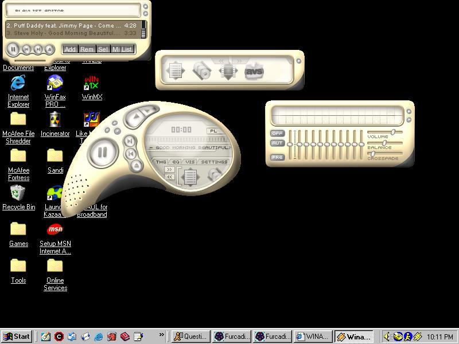Viewport: 459px width, 344px height.
Task: Open playlist icon in thinger window
Action: pyautogui.click(x=176, y=71)
